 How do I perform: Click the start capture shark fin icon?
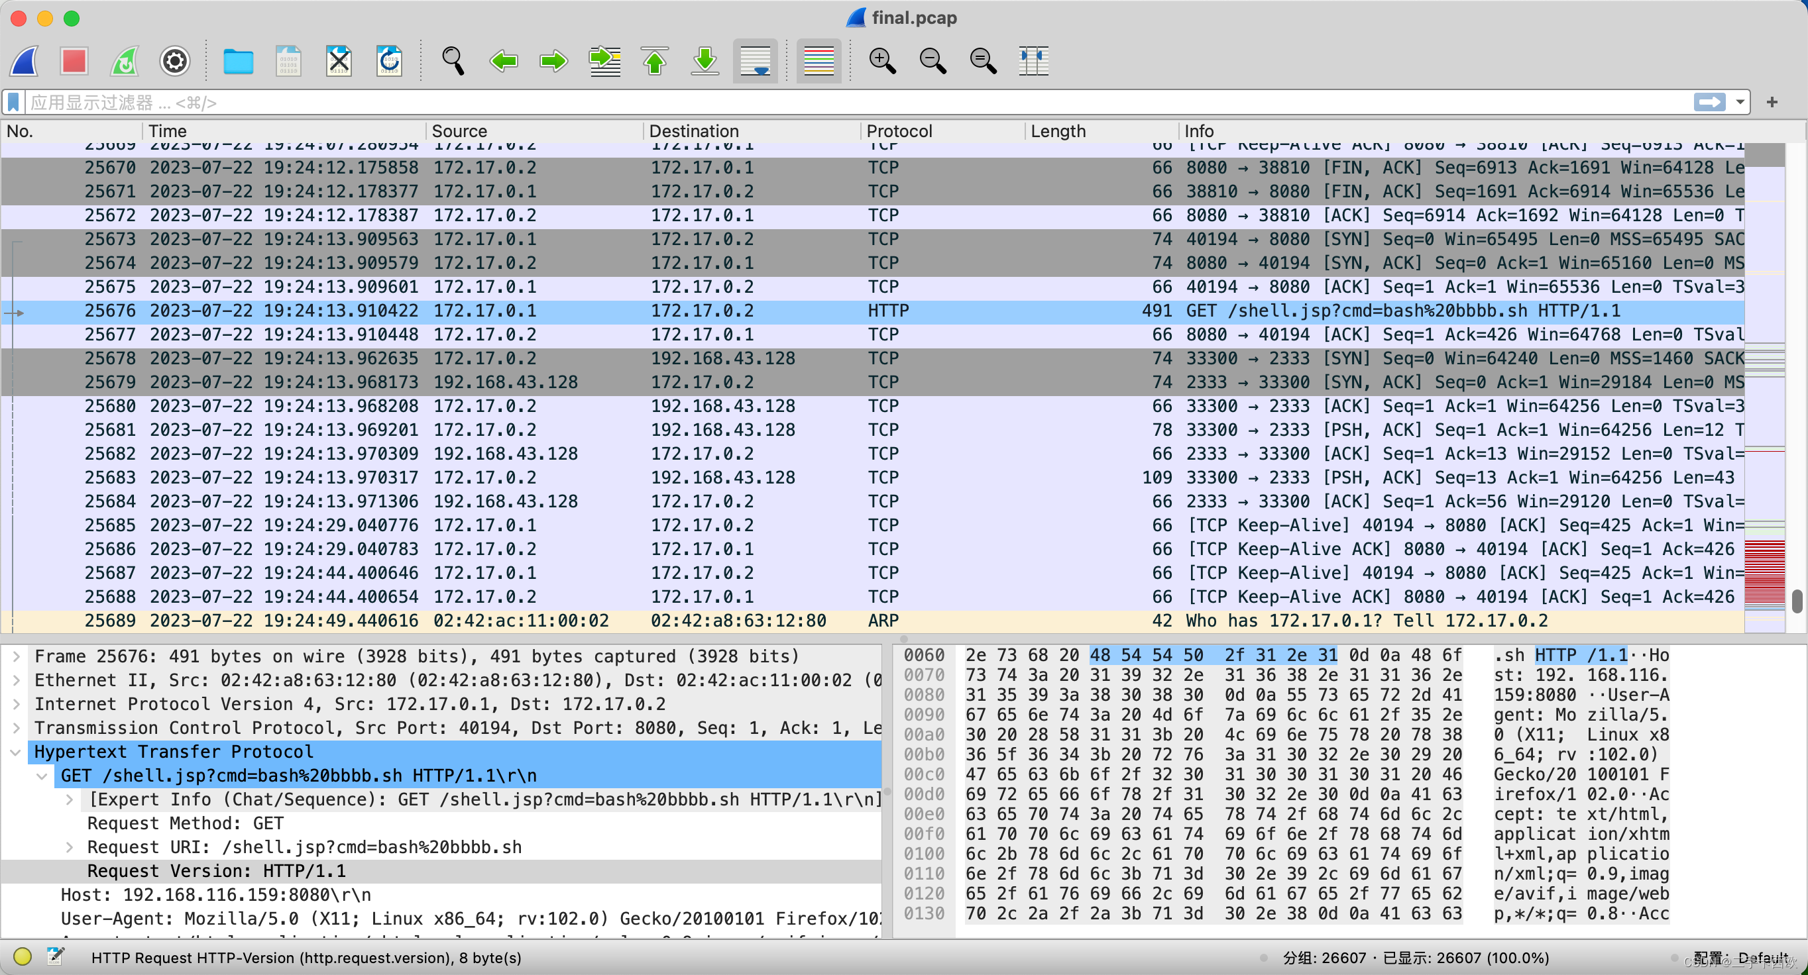25,61
